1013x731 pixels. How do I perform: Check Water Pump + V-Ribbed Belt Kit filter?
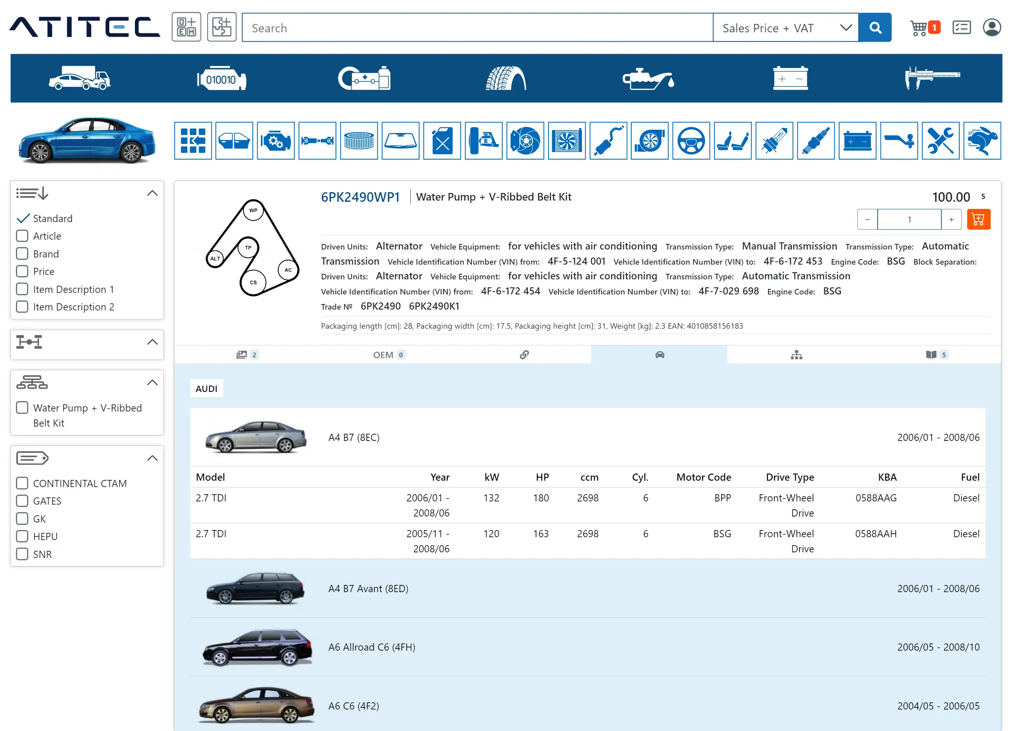click(x=22, y=408)
